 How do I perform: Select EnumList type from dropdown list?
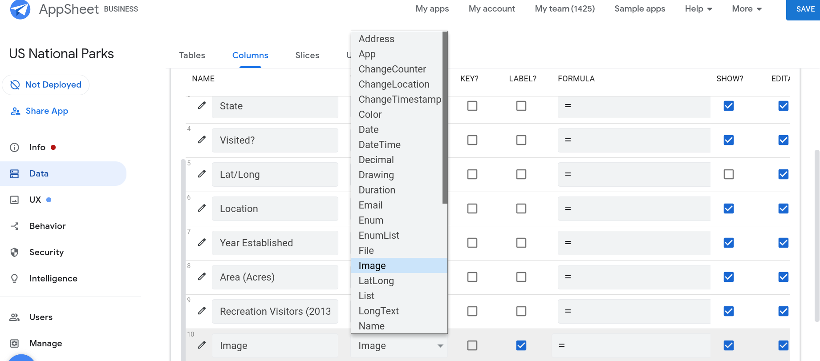coord(399,236)
